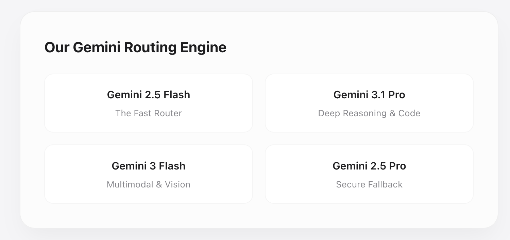This screenshot has width=510, height=240.
Task: Click the "Gemini 3.1 Pro" title text
Action: (369, 95)
